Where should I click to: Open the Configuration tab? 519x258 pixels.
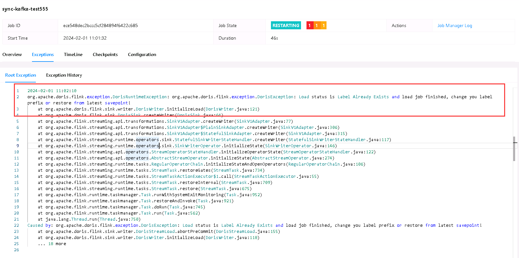pos(142,54)
